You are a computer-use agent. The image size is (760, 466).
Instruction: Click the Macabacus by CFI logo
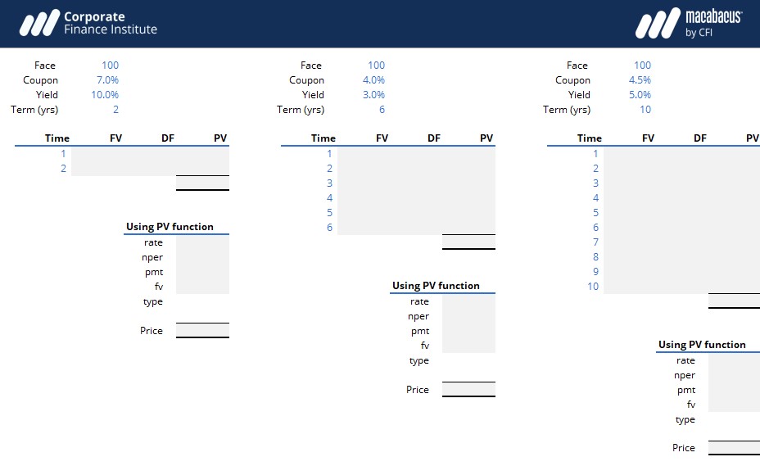[688, 23]
